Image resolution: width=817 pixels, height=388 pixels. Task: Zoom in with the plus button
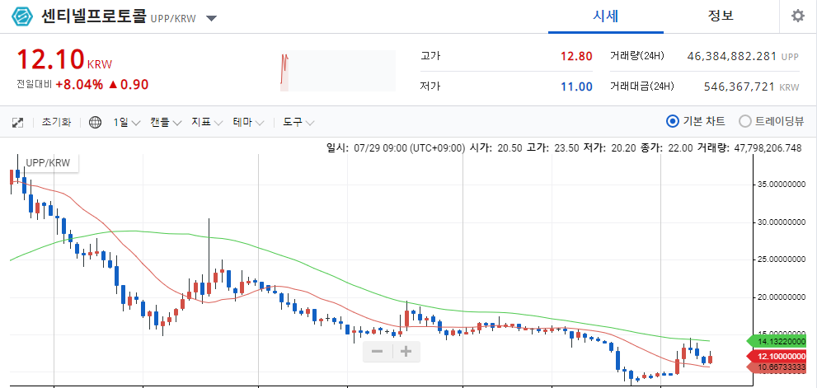[x=406, y=352]
